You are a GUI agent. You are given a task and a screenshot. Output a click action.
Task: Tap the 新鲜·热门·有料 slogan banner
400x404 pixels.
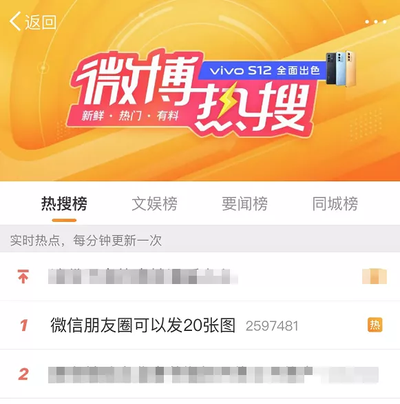point(130,116)
